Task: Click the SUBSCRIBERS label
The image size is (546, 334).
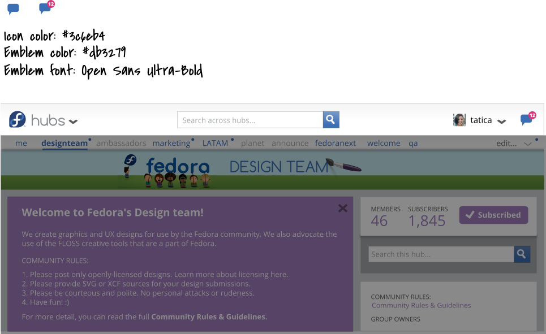Action: point(428,209)
